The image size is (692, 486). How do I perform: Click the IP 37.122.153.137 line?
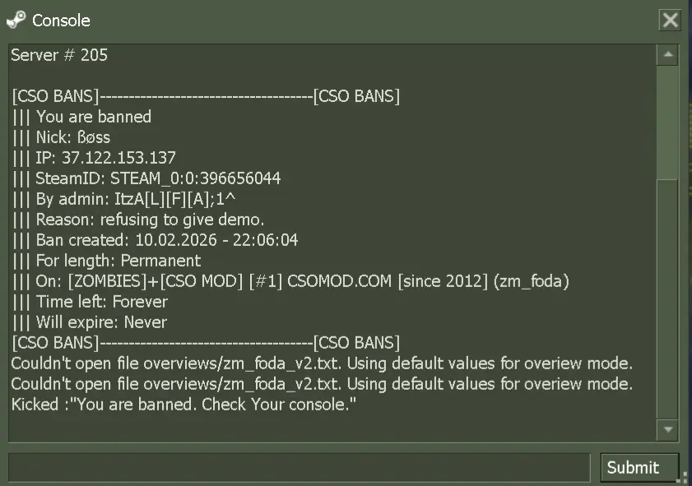click(94, 158)
